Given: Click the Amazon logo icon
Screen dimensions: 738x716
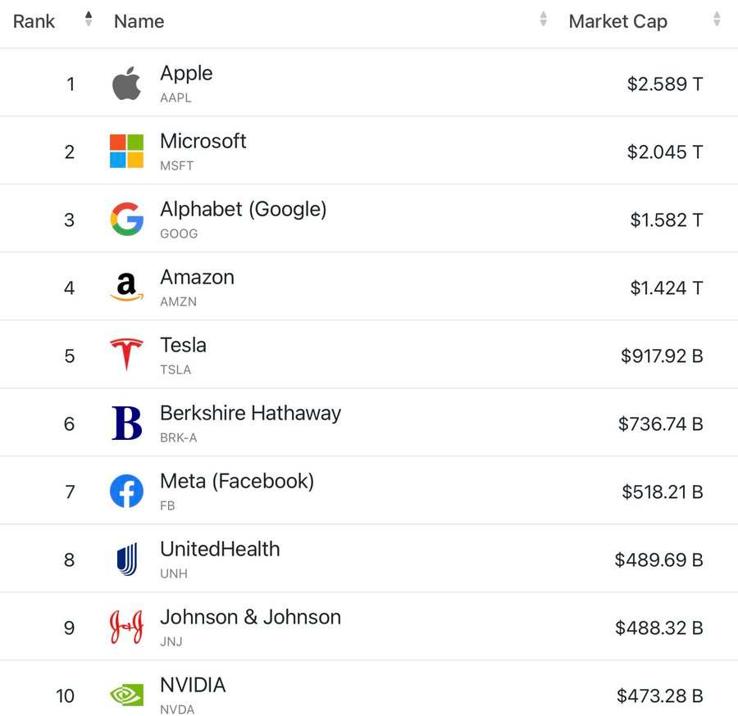Looking at the screenshot, I should (126, 287).
